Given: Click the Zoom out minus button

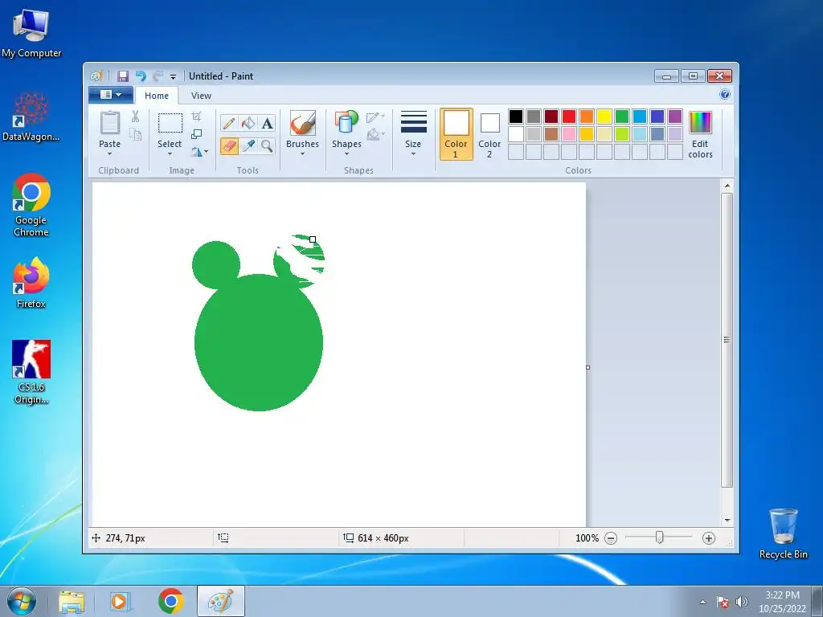Looking at the screenshot, I should (x=611, y=537).
